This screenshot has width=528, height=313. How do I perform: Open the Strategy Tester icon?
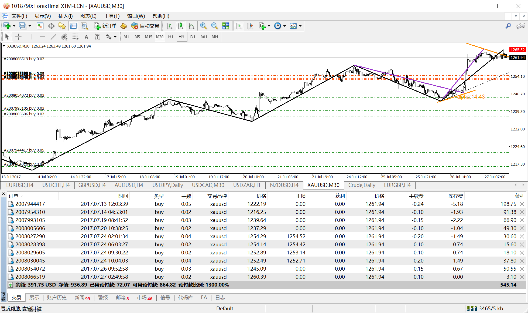[84, 26]
